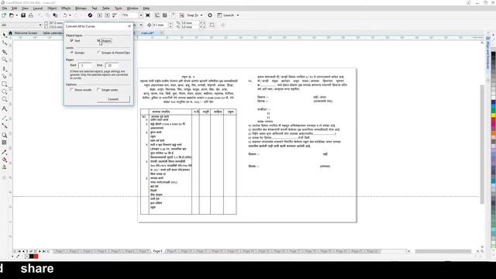The height and width of the screenshot is (279, 496).
Task: Select the Freehand tool in the toolbox
Action: (5, 68)
